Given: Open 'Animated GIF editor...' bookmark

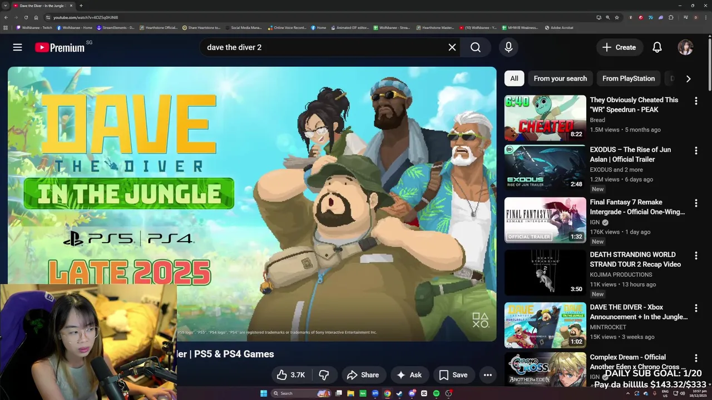Looking at the screenshot, I should pyautogui.click(x=349, y=27).
